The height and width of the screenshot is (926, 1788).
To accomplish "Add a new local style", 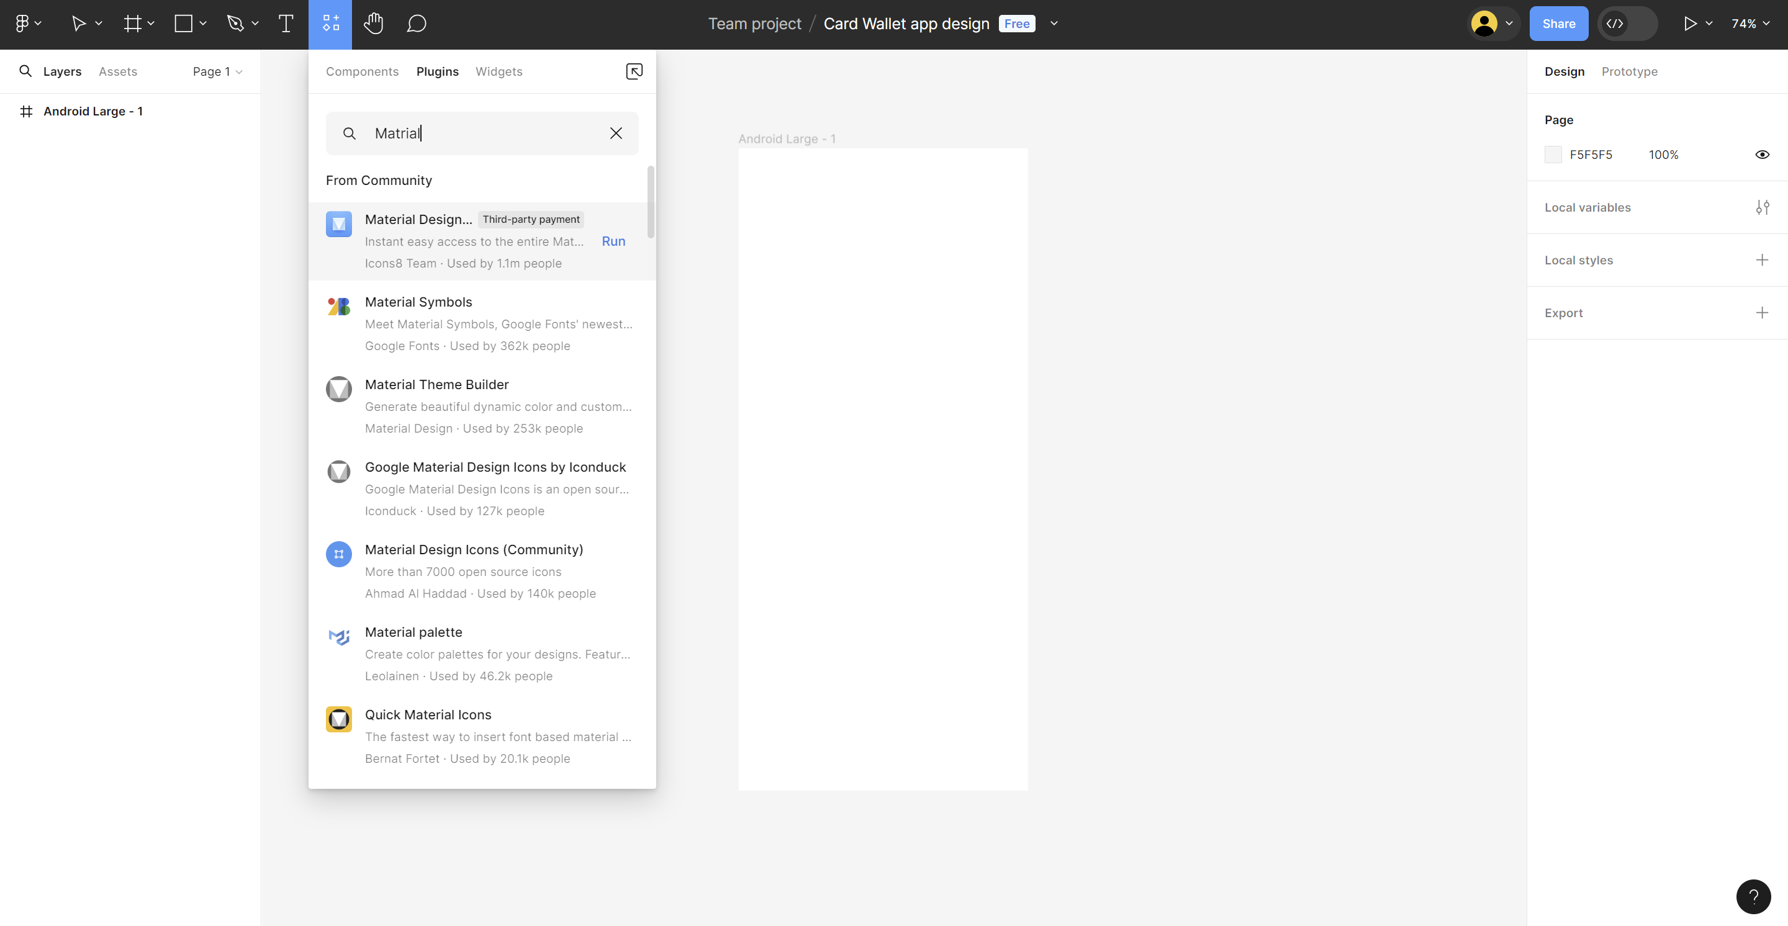I will tap(1762, 260).
